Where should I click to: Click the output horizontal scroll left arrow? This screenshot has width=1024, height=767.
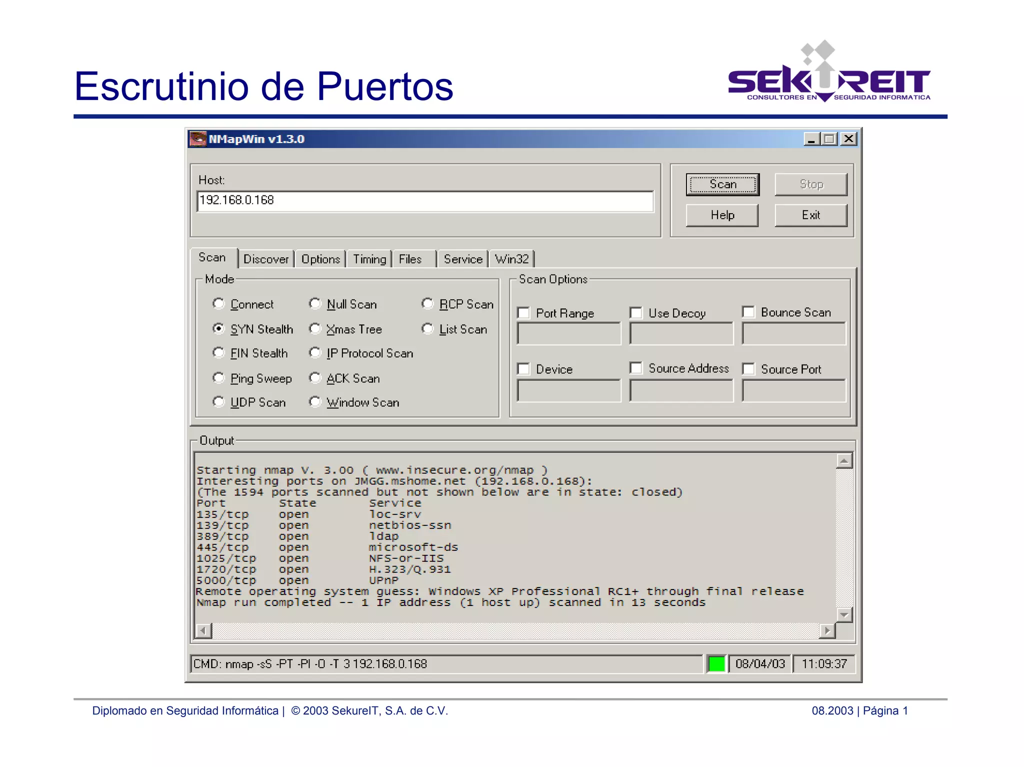(203, 630)
